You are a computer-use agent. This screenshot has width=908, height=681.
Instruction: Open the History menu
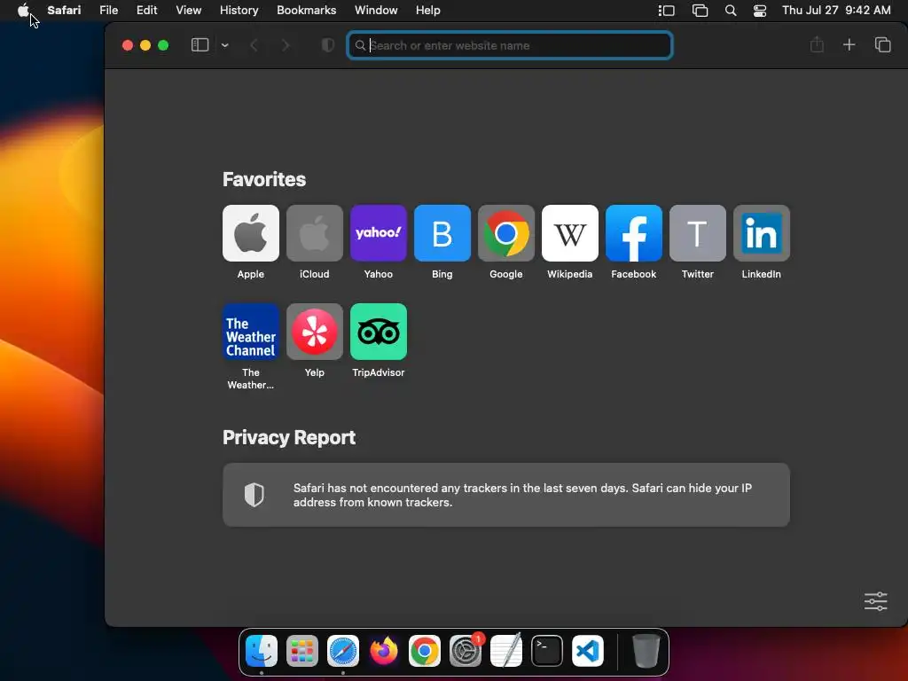tap(239, 10)
